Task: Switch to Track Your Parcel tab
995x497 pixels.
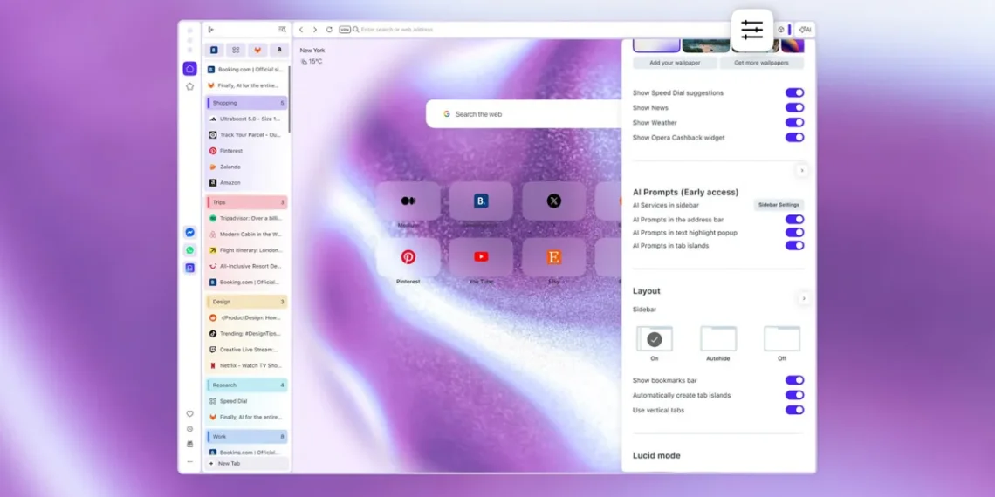Action: tap(247, 135)
